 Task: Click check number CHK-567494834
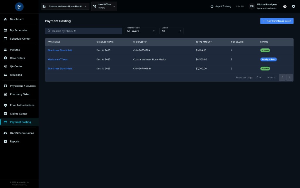point(142,68)
